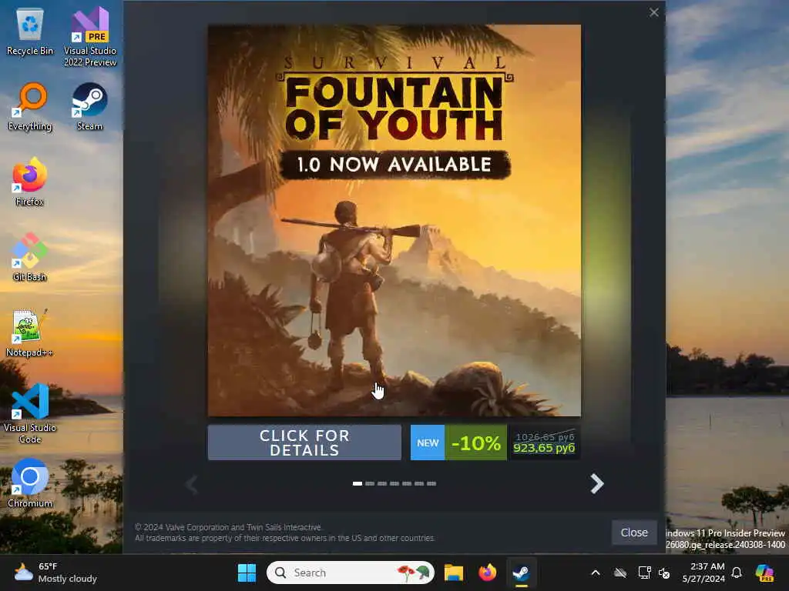Open the Recycle Bin desktop icon
The height and width of the screenshot is (591, 789).
30,32
